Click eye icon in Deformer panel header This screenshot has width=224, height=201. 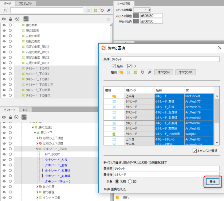(4, 117)
